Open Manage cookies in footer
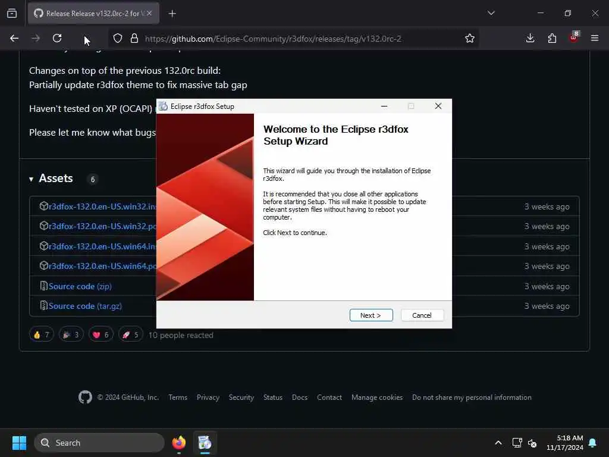 pyautogui.click(x=377, y=397)
